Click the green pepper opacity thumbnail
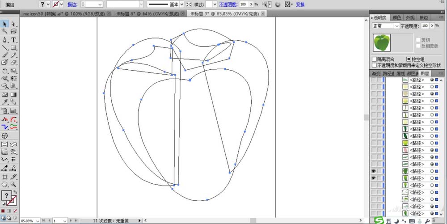 (382, 43)
